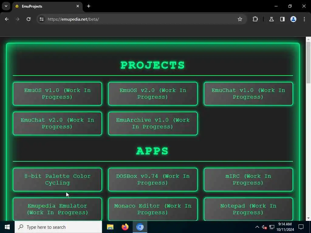Launch DOSBox v0.74 app

click(x=153, y=180)
